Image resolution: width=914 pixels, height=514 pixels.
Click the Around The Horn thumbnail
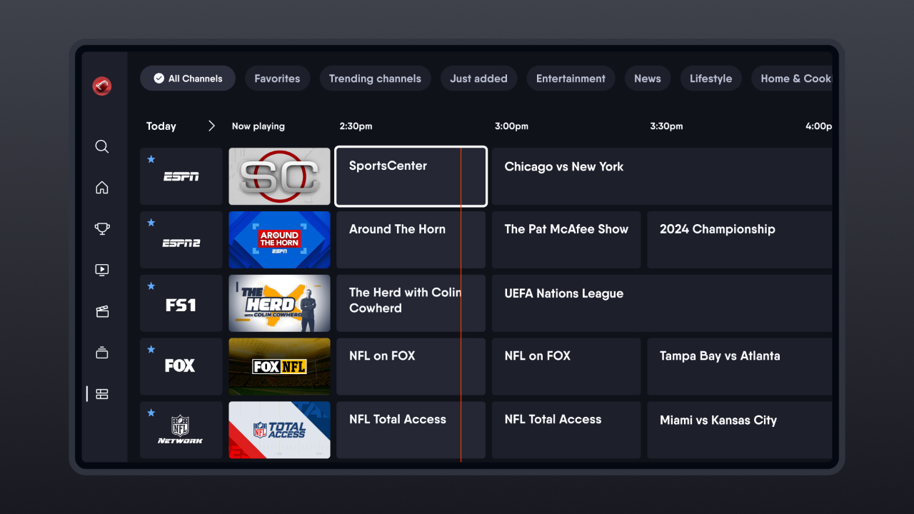click(x=279, y=240)
